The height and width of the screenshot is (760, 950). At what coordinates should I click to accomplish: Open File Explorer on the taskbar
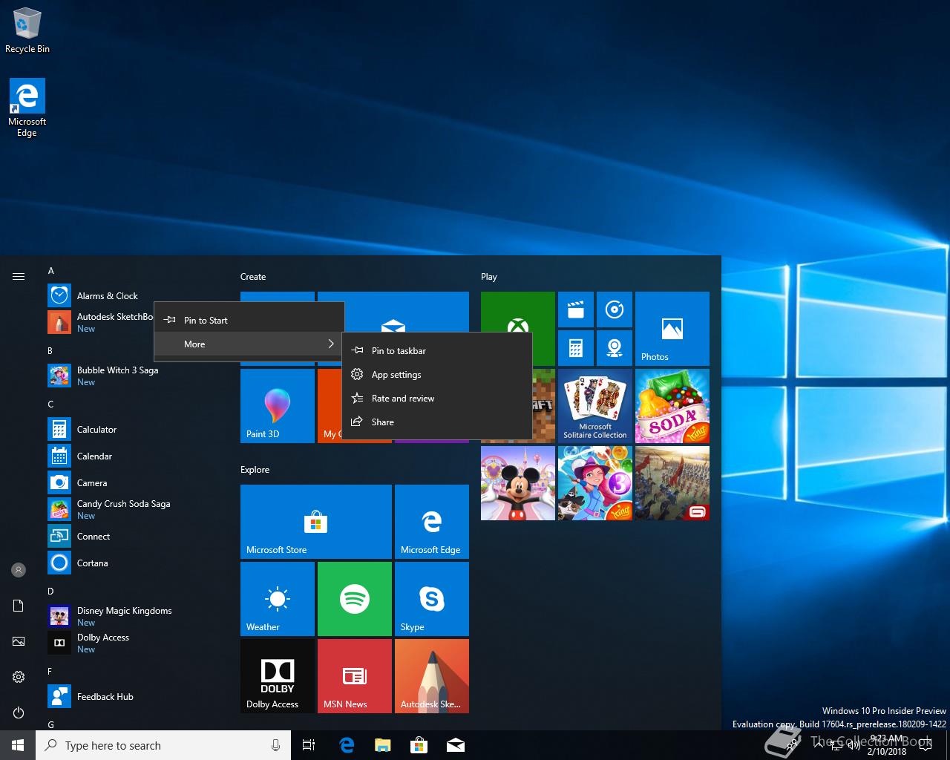(x=383, y=745)
